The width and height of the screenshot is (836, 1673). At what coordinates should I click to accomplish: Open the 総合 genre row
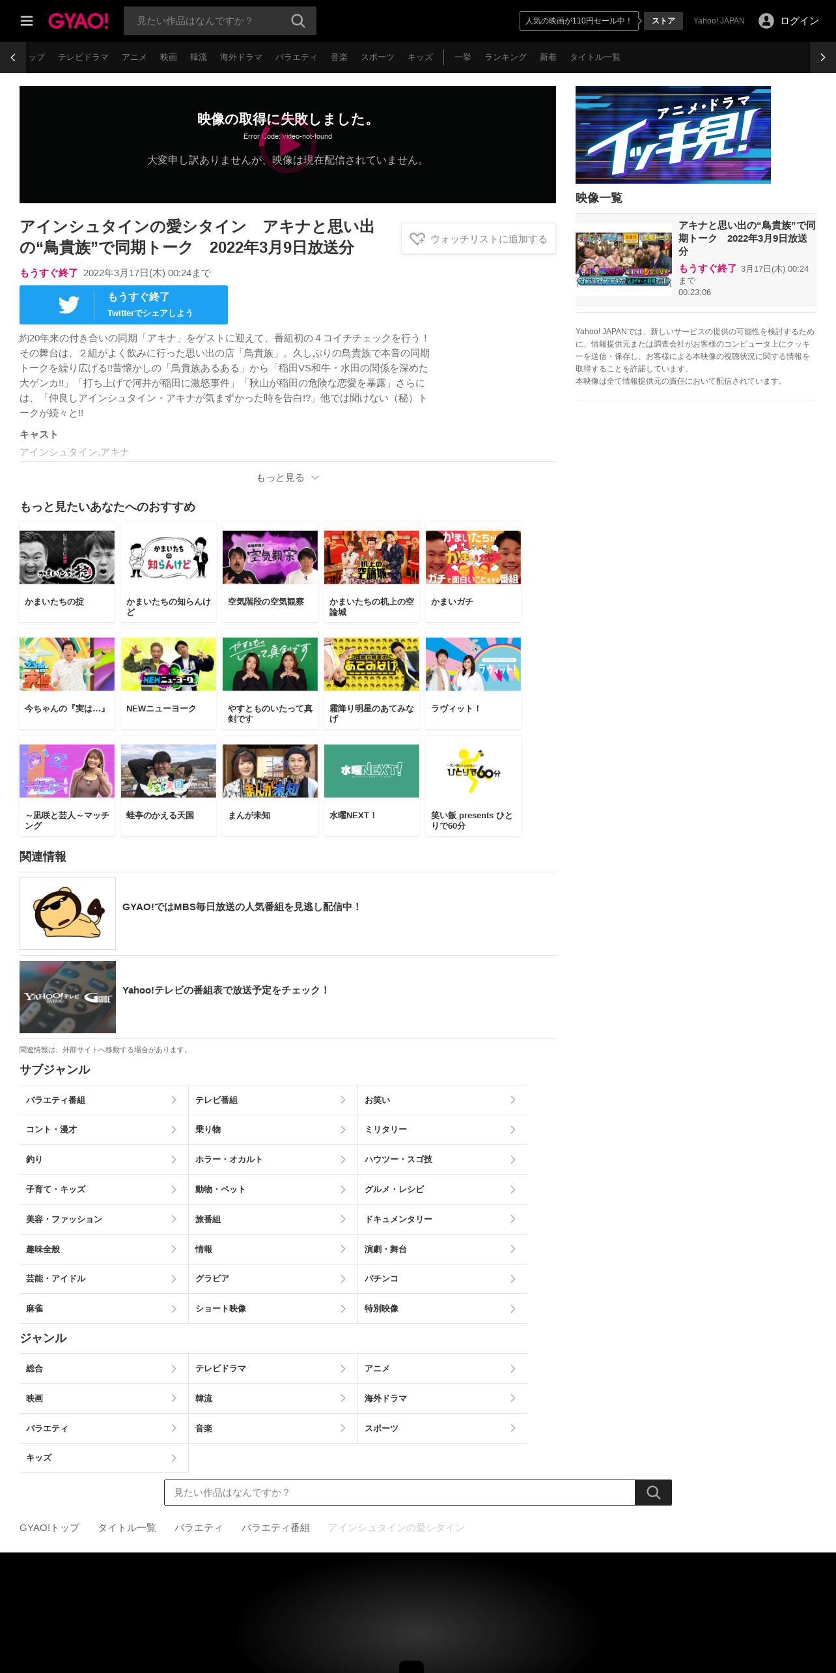pos(104,1369)
